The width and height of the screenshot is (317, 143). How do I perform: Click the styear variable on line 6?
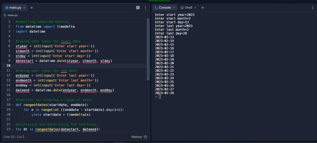click(x=21, y=46)
